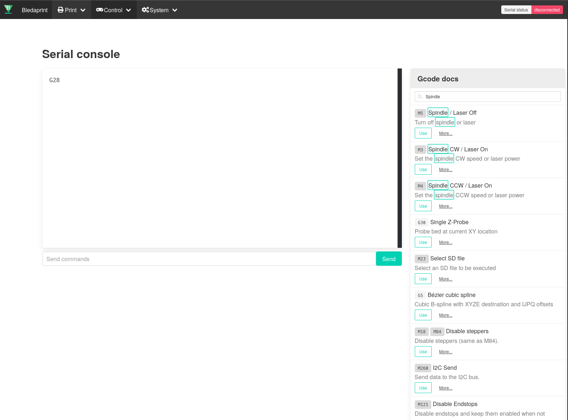Click the magnifier icon in Gcode docs search
The image size is (568, 420).
click(420, 97)
